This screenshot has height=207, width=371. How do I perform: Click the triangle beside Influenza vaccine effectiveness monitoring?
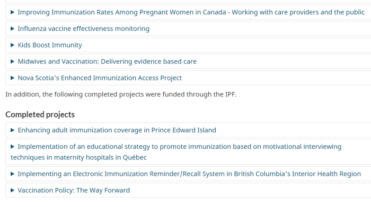tap(13, 29)
